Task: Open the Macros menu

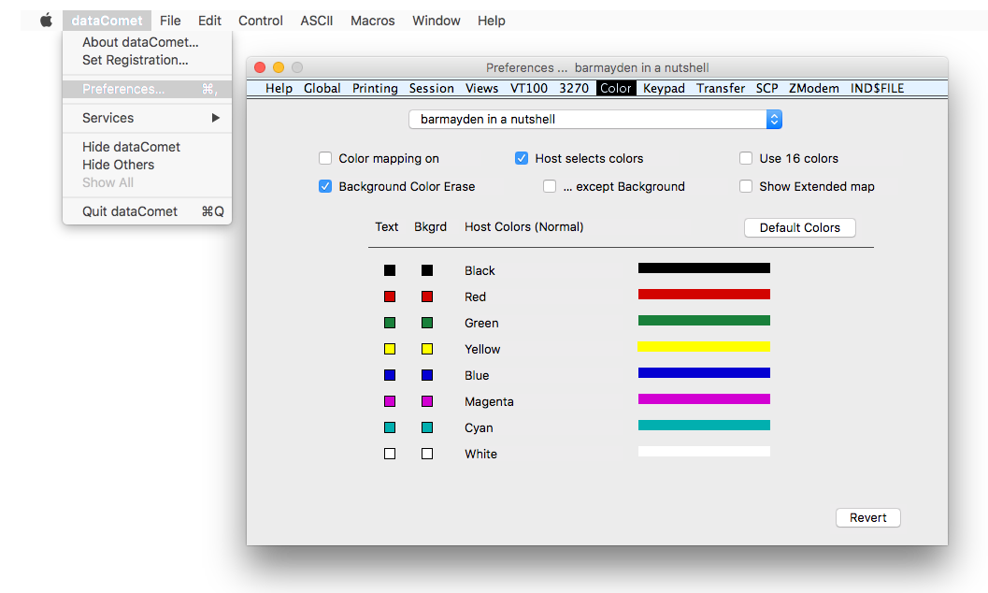Action: click(372, 21)
